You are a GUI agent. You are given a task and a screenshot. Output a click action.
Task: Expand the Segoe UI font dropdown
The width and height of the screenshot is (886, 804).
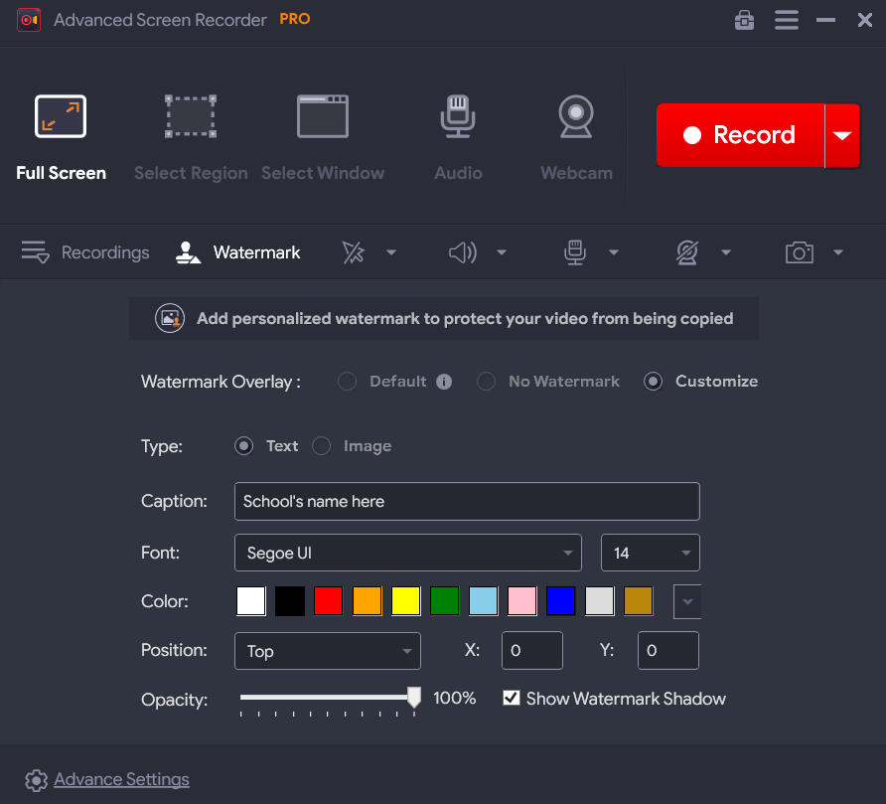coord(408,553)
